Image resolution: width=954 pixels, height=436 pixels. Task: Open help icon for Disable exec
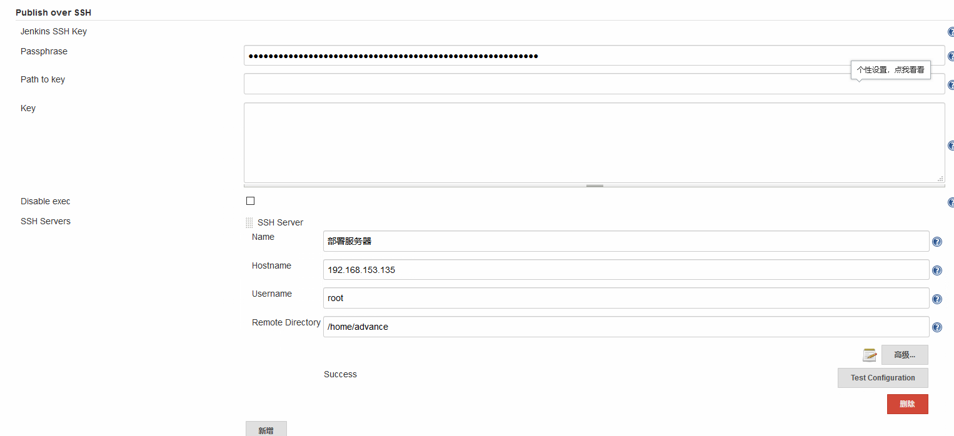[x=951, y=202]
